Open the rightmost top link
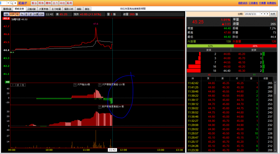The width and height of the screenshot is (280, 154). tap(271, 3)
